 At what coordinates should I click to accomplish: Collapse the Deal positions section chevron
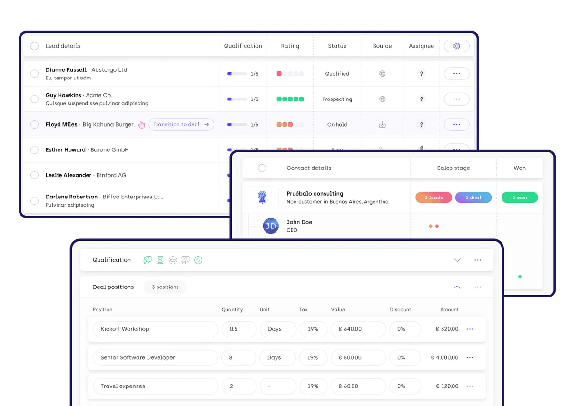[457, 287]
